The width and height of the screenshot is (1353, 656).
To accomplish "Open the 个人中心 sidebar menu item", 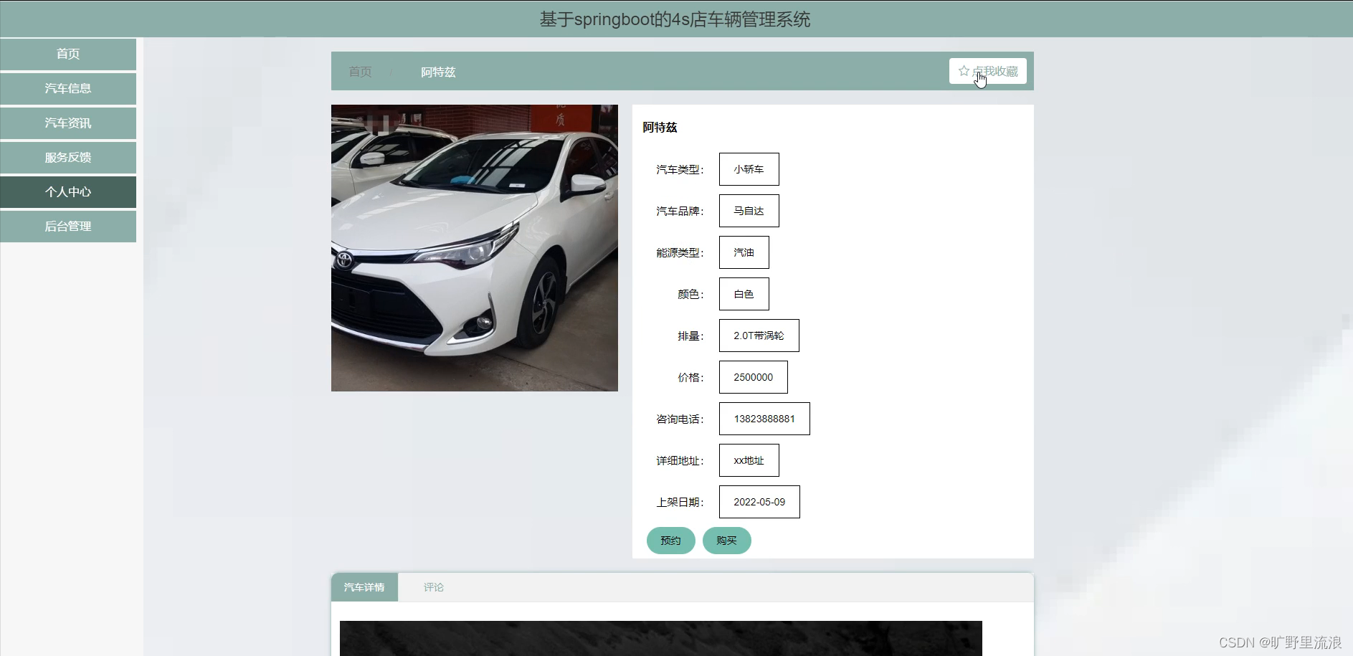I will point(68,191).
